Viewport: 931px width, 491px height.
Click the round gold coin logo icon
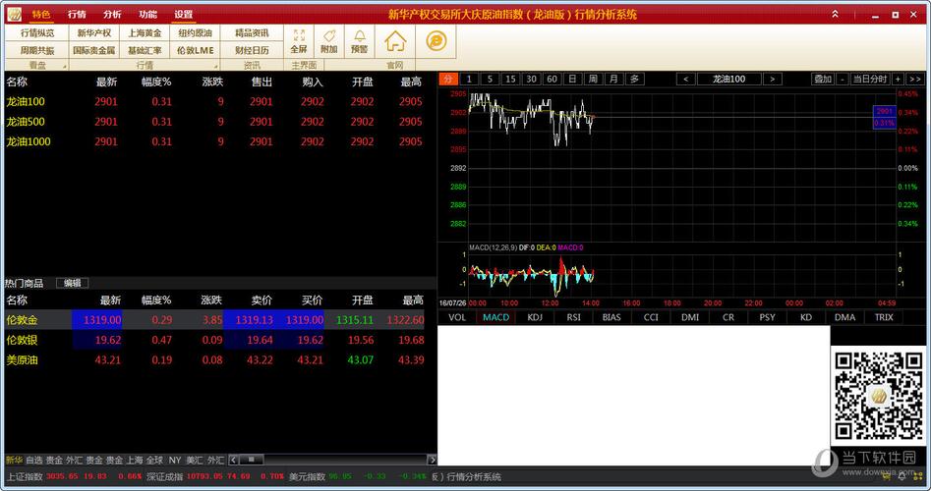click(436, 41)
